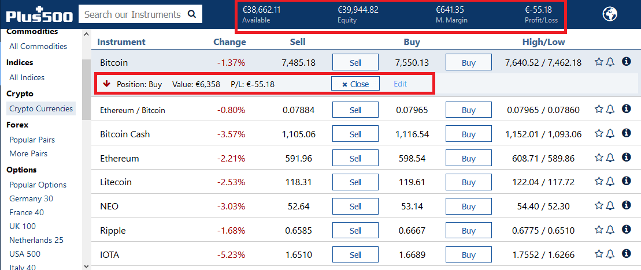
Task: Click the High/Low column header
Action: pos(544,42)
